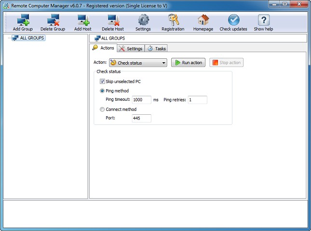Open the Action dropdown showing Check status

(138, 63)
